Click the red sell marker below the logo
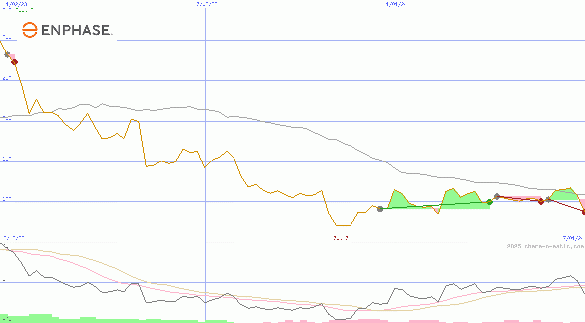This screenshot has height=323, width=585. pyautogui.click(x=14, y=62)
